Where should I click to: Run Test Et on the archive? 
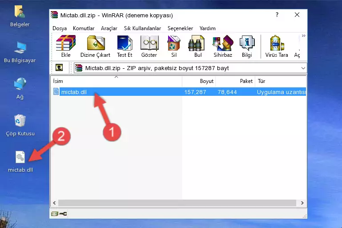[125, 46]
